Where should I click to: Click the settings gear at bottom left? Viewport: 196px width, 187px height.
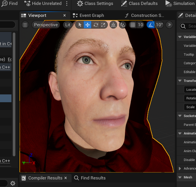pyautogui.click(x=13, y=183)
